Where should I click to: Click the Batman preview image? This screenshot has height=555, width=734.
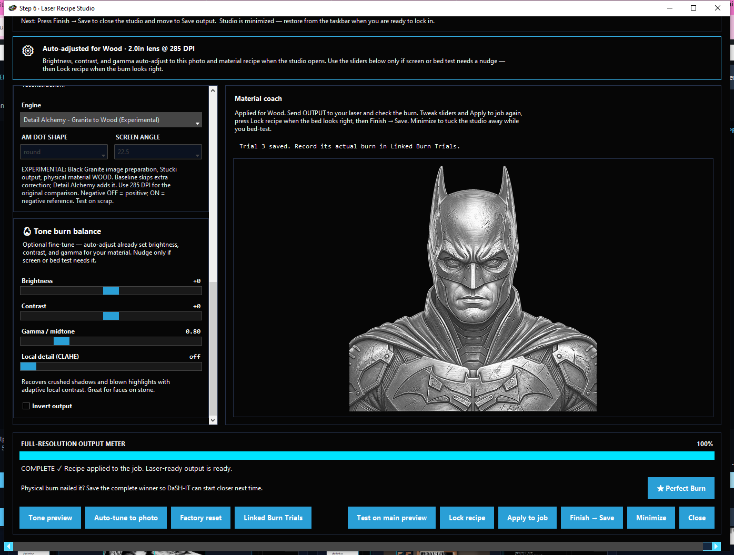point(473,288)
